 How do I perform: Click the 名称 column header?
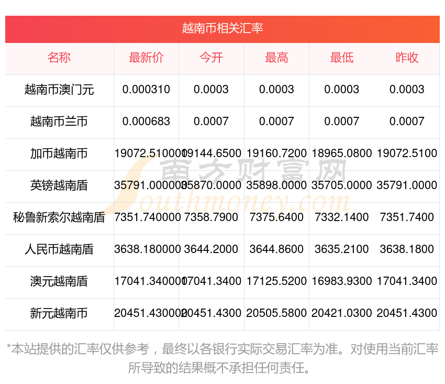pos(59,58)
